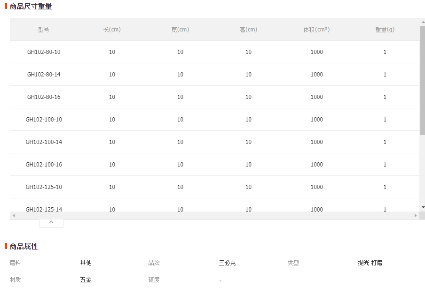Image resolution: width=425 pixels, height=295 pixels.
Task: Click the 商品尺寸重量 section heading
Action: (31, 6)
